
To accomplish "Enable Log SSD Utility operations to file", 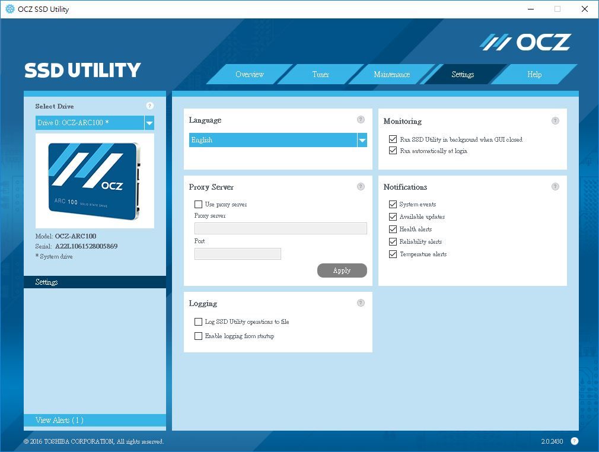I will [x=198, y=322].
